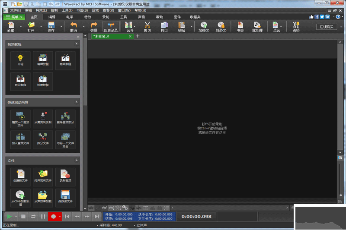Click the 加载CD (Load CD) toolbar icon

point(203,27)
